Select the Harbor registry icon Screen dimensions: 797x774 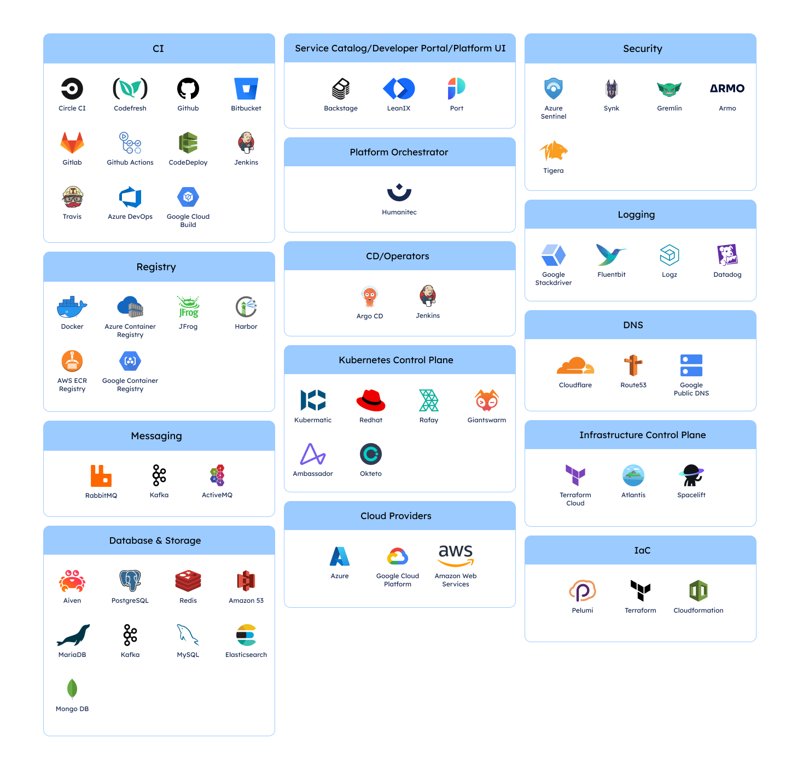(x=246, y=307)
